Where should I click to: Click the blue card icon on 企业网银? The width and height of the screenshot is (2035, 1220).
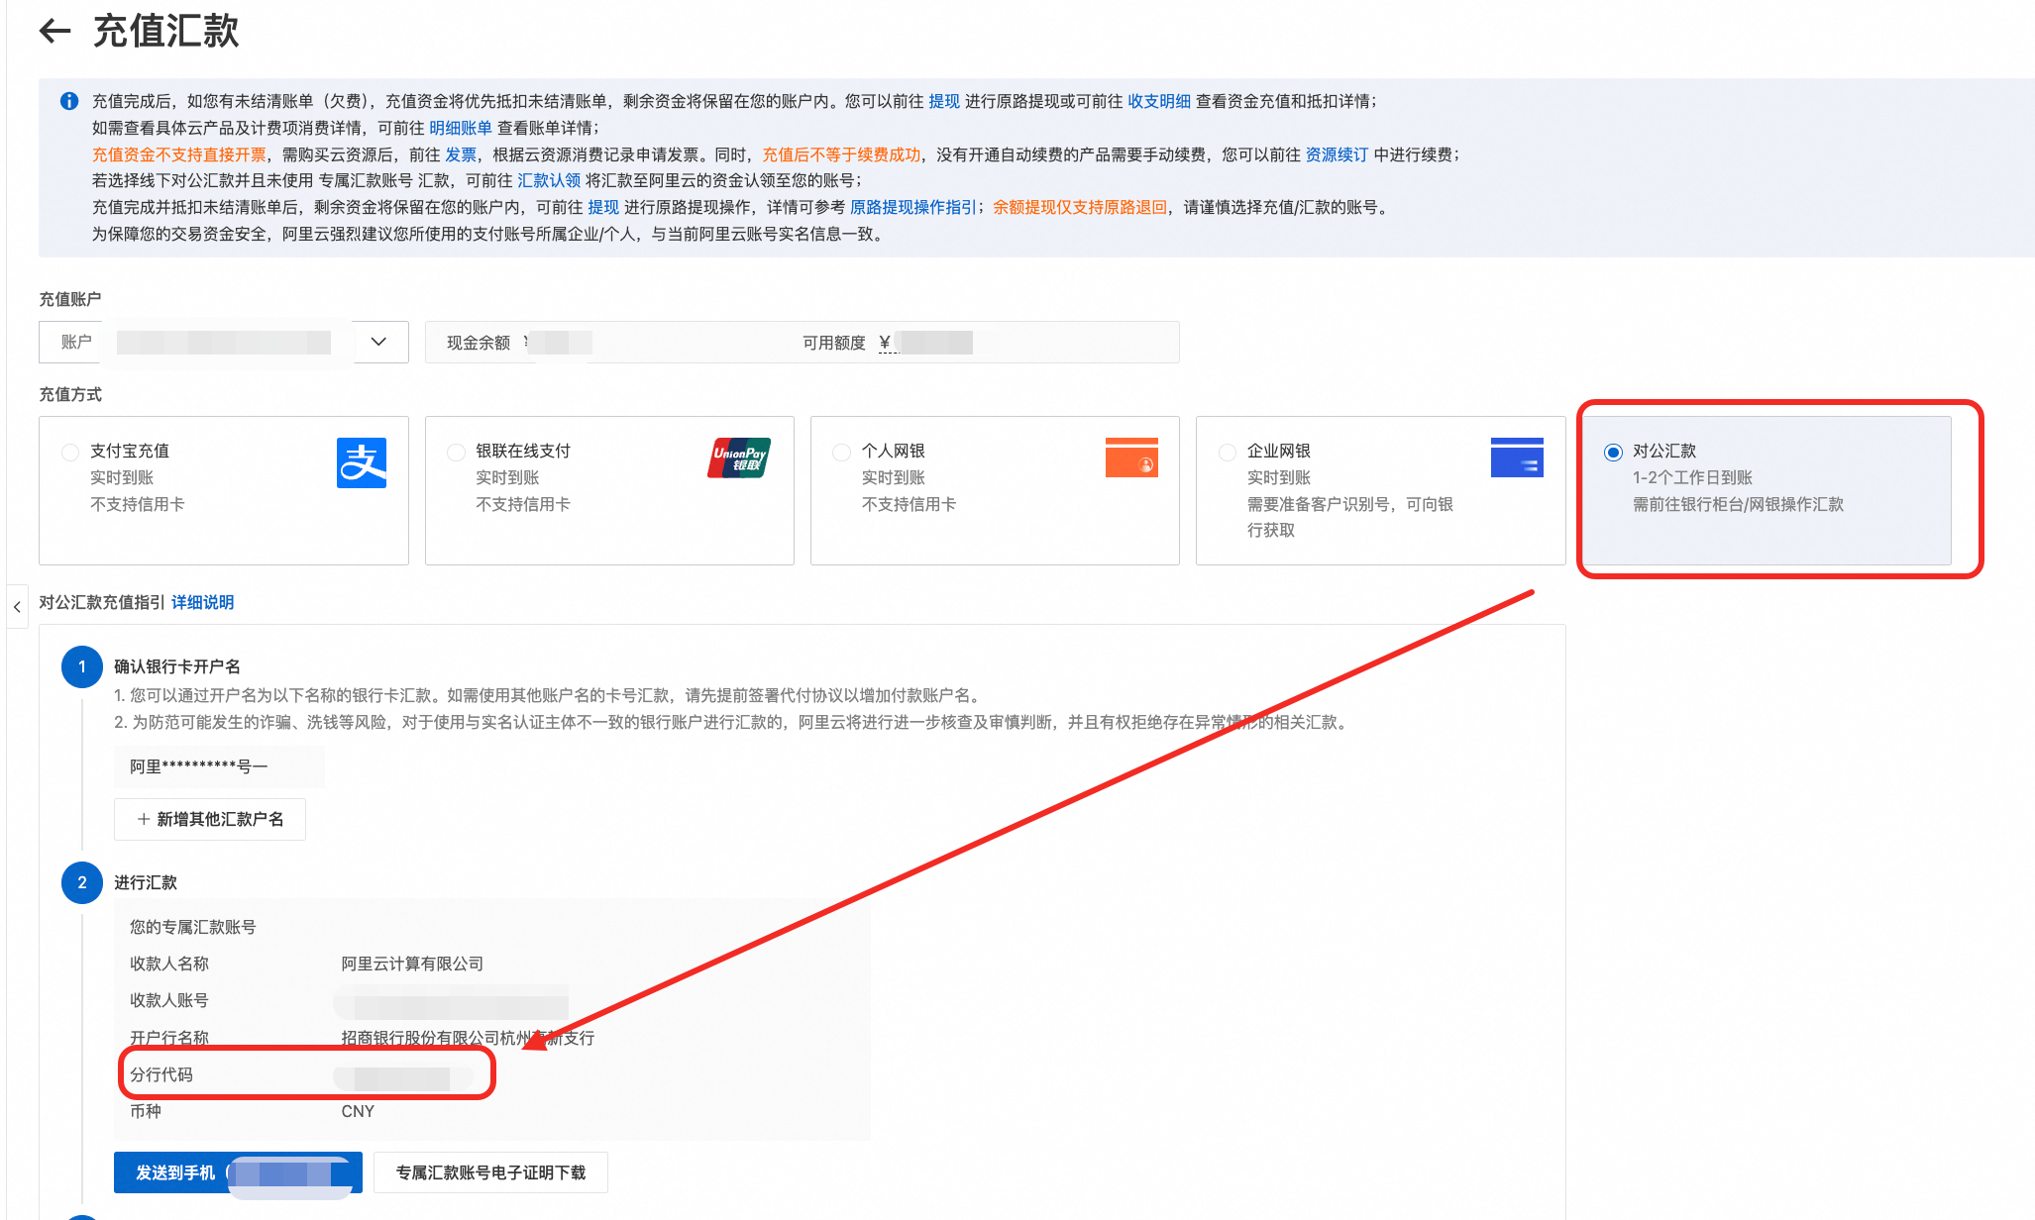(1517, 457)
